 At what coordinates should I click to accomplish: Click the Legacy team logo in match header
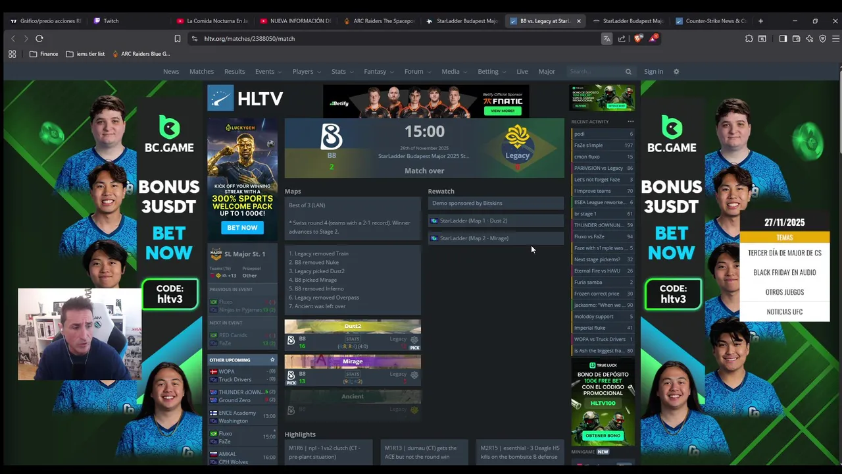tap(517, 137)
